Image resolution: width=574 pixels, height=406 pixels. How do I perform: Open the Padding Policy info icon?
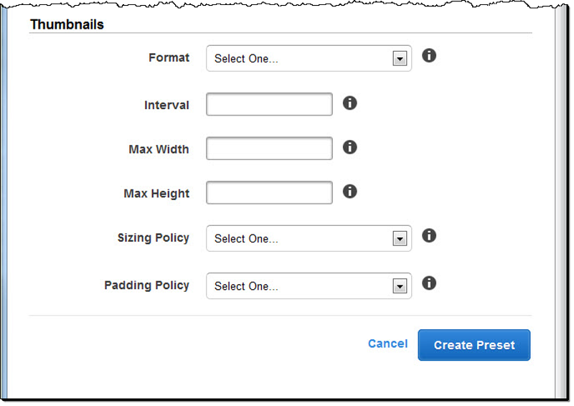pos(429,283)
